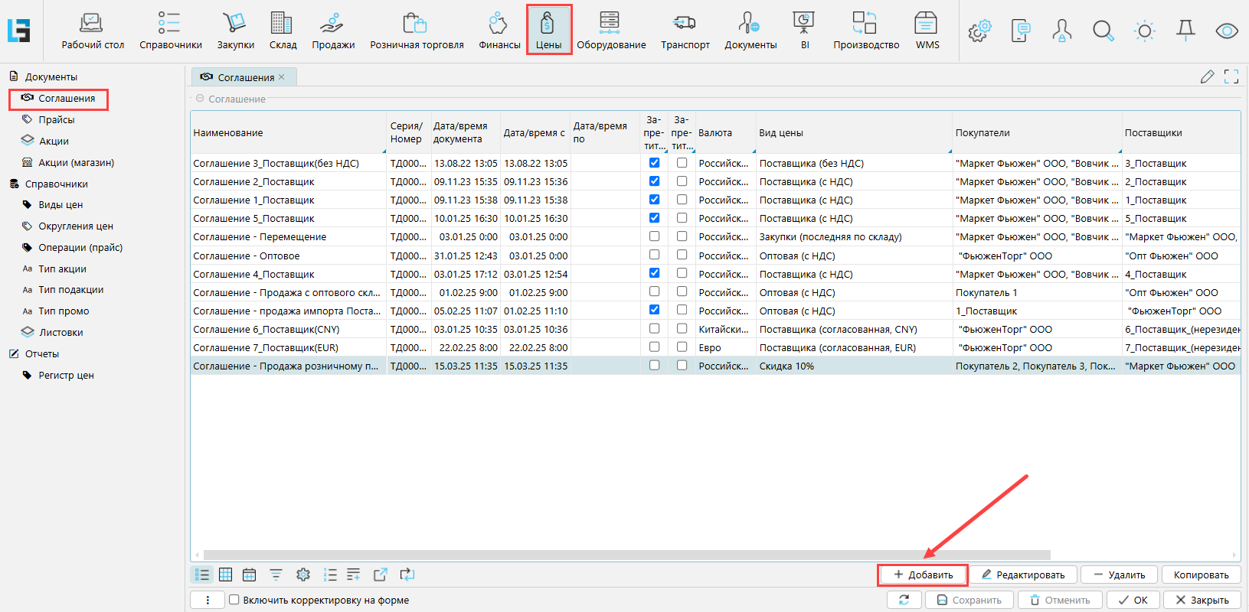
Task: Toggle the sun brightness theme icon
Action: (x=1144, y=31)
